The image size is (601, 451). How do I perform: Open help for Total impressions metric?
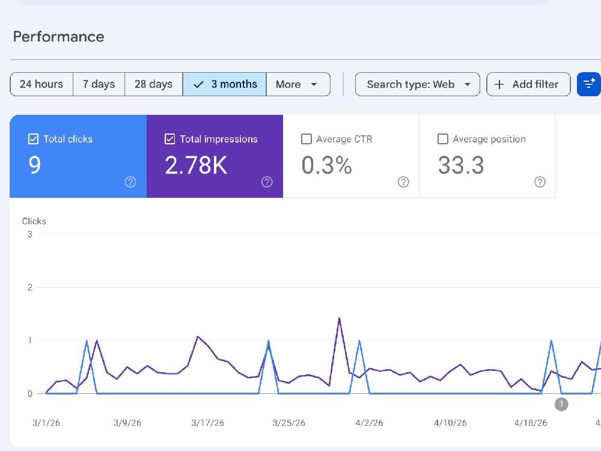(267, 182)
